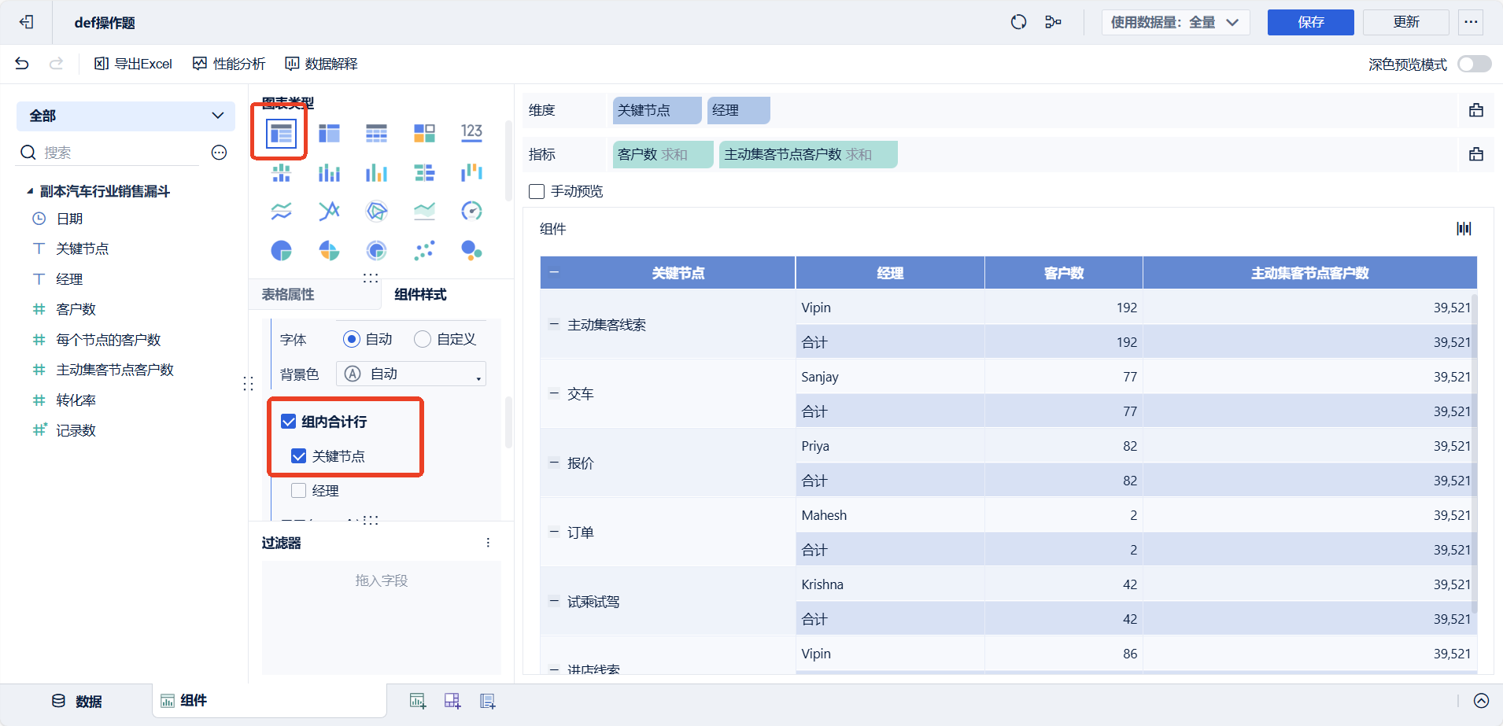The image size is (1503, 726).
Task: Select the colored block treemap chart type
Action: click(424, 133)
